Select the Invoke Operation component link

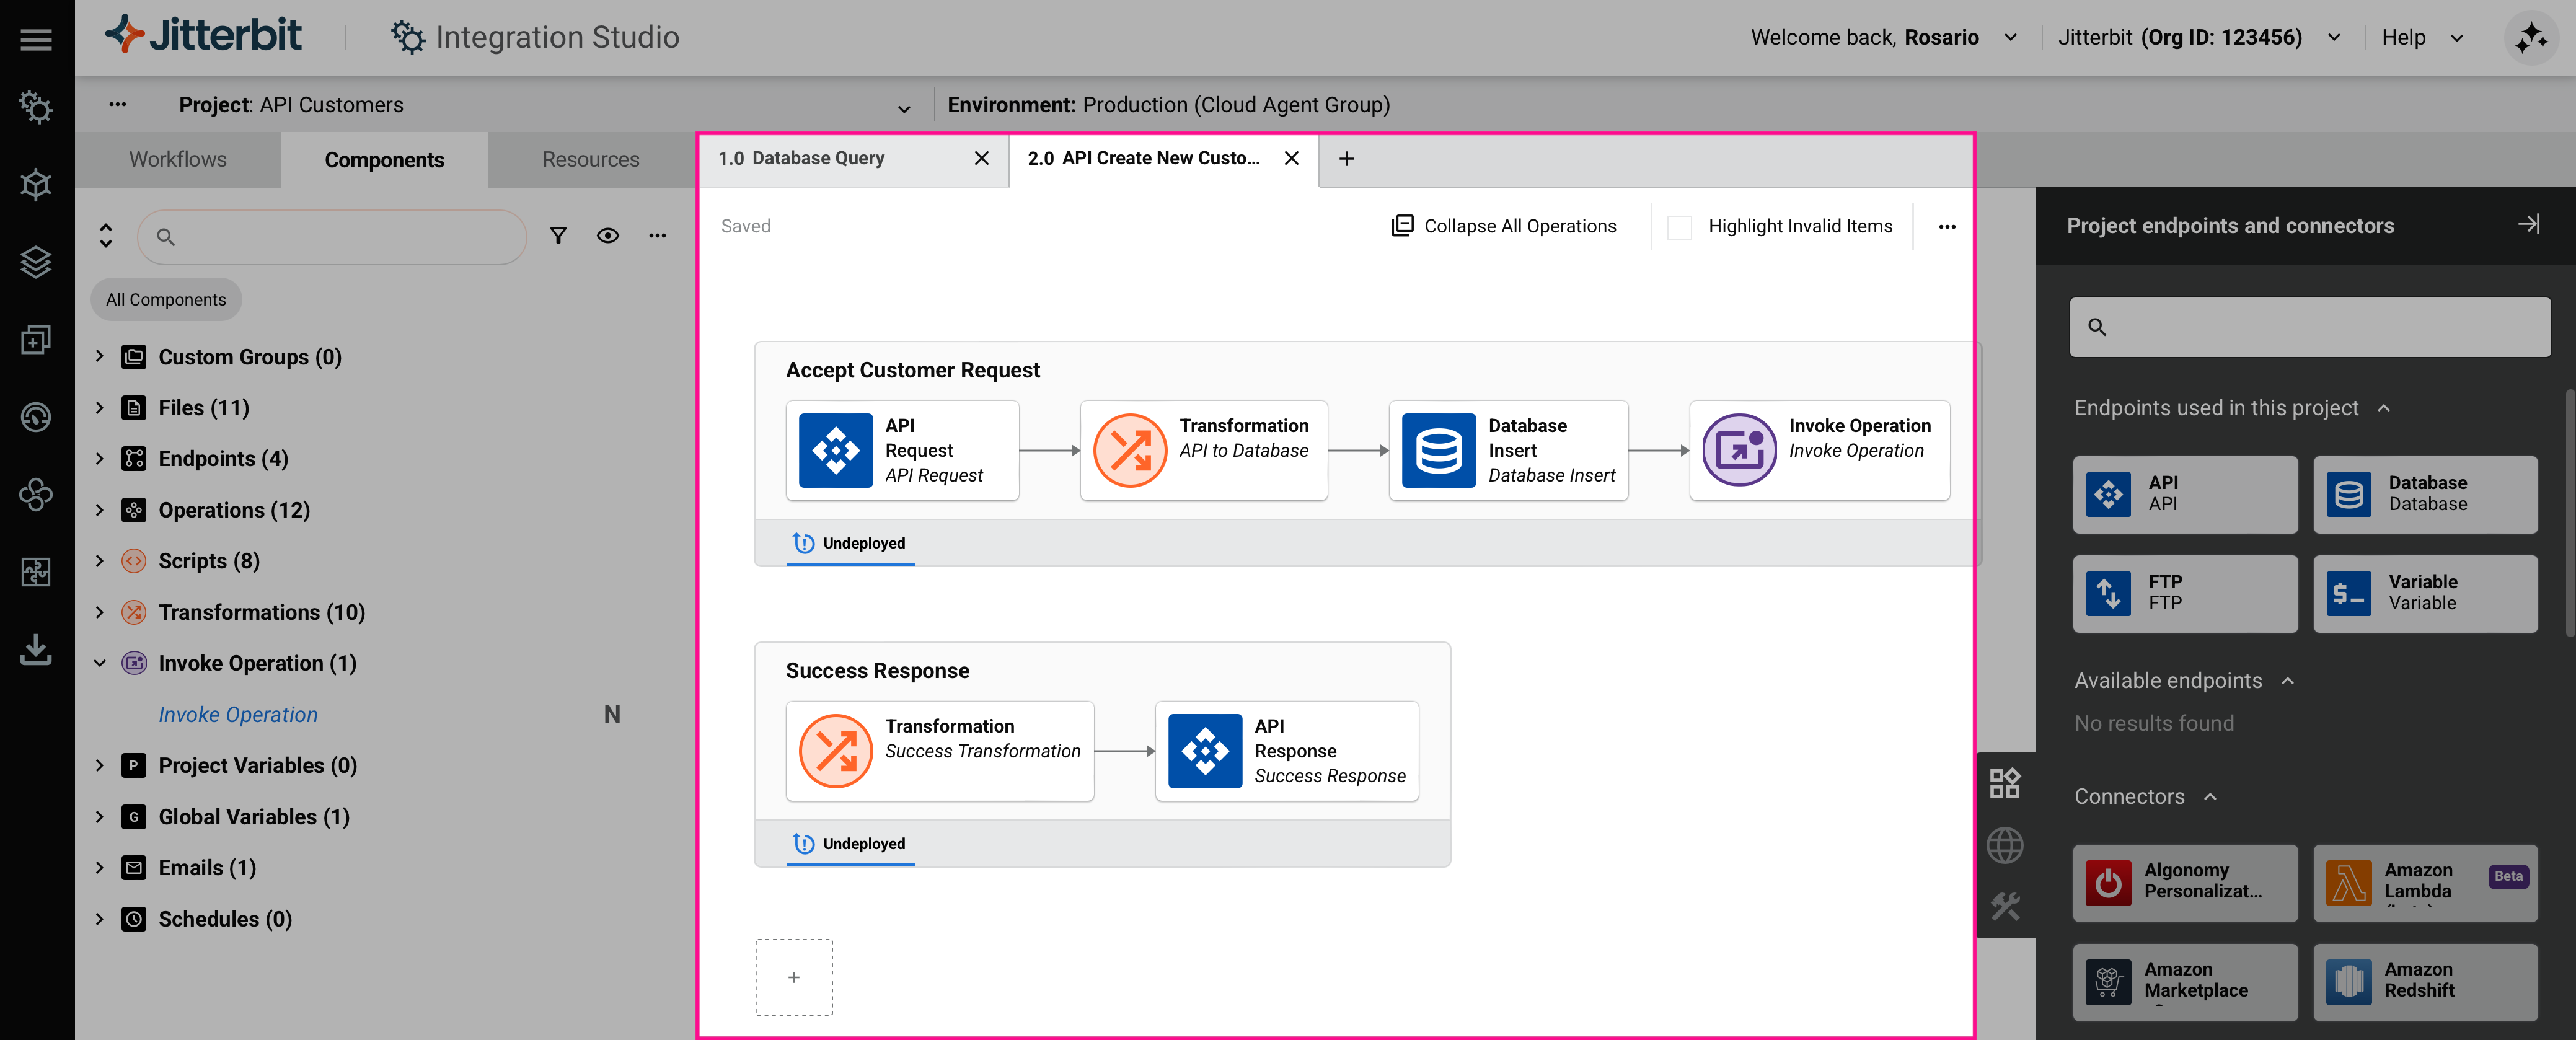(238, 714)
